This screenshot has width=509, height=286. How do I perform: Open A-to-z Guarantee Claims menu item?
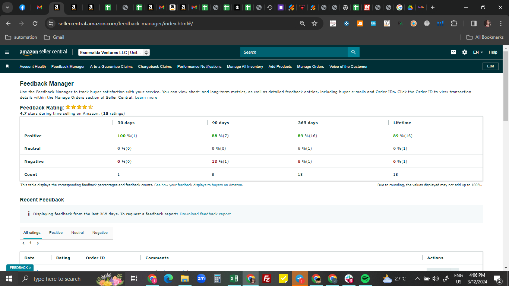[x=111, y=67]
